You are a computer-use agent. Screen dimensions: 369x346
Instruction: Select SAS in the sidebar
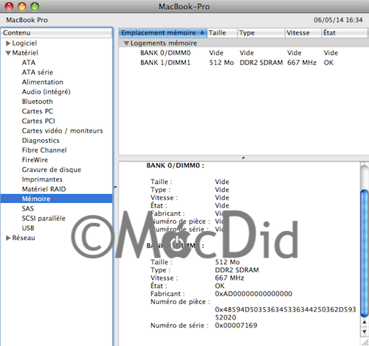(x=28, y=208)
